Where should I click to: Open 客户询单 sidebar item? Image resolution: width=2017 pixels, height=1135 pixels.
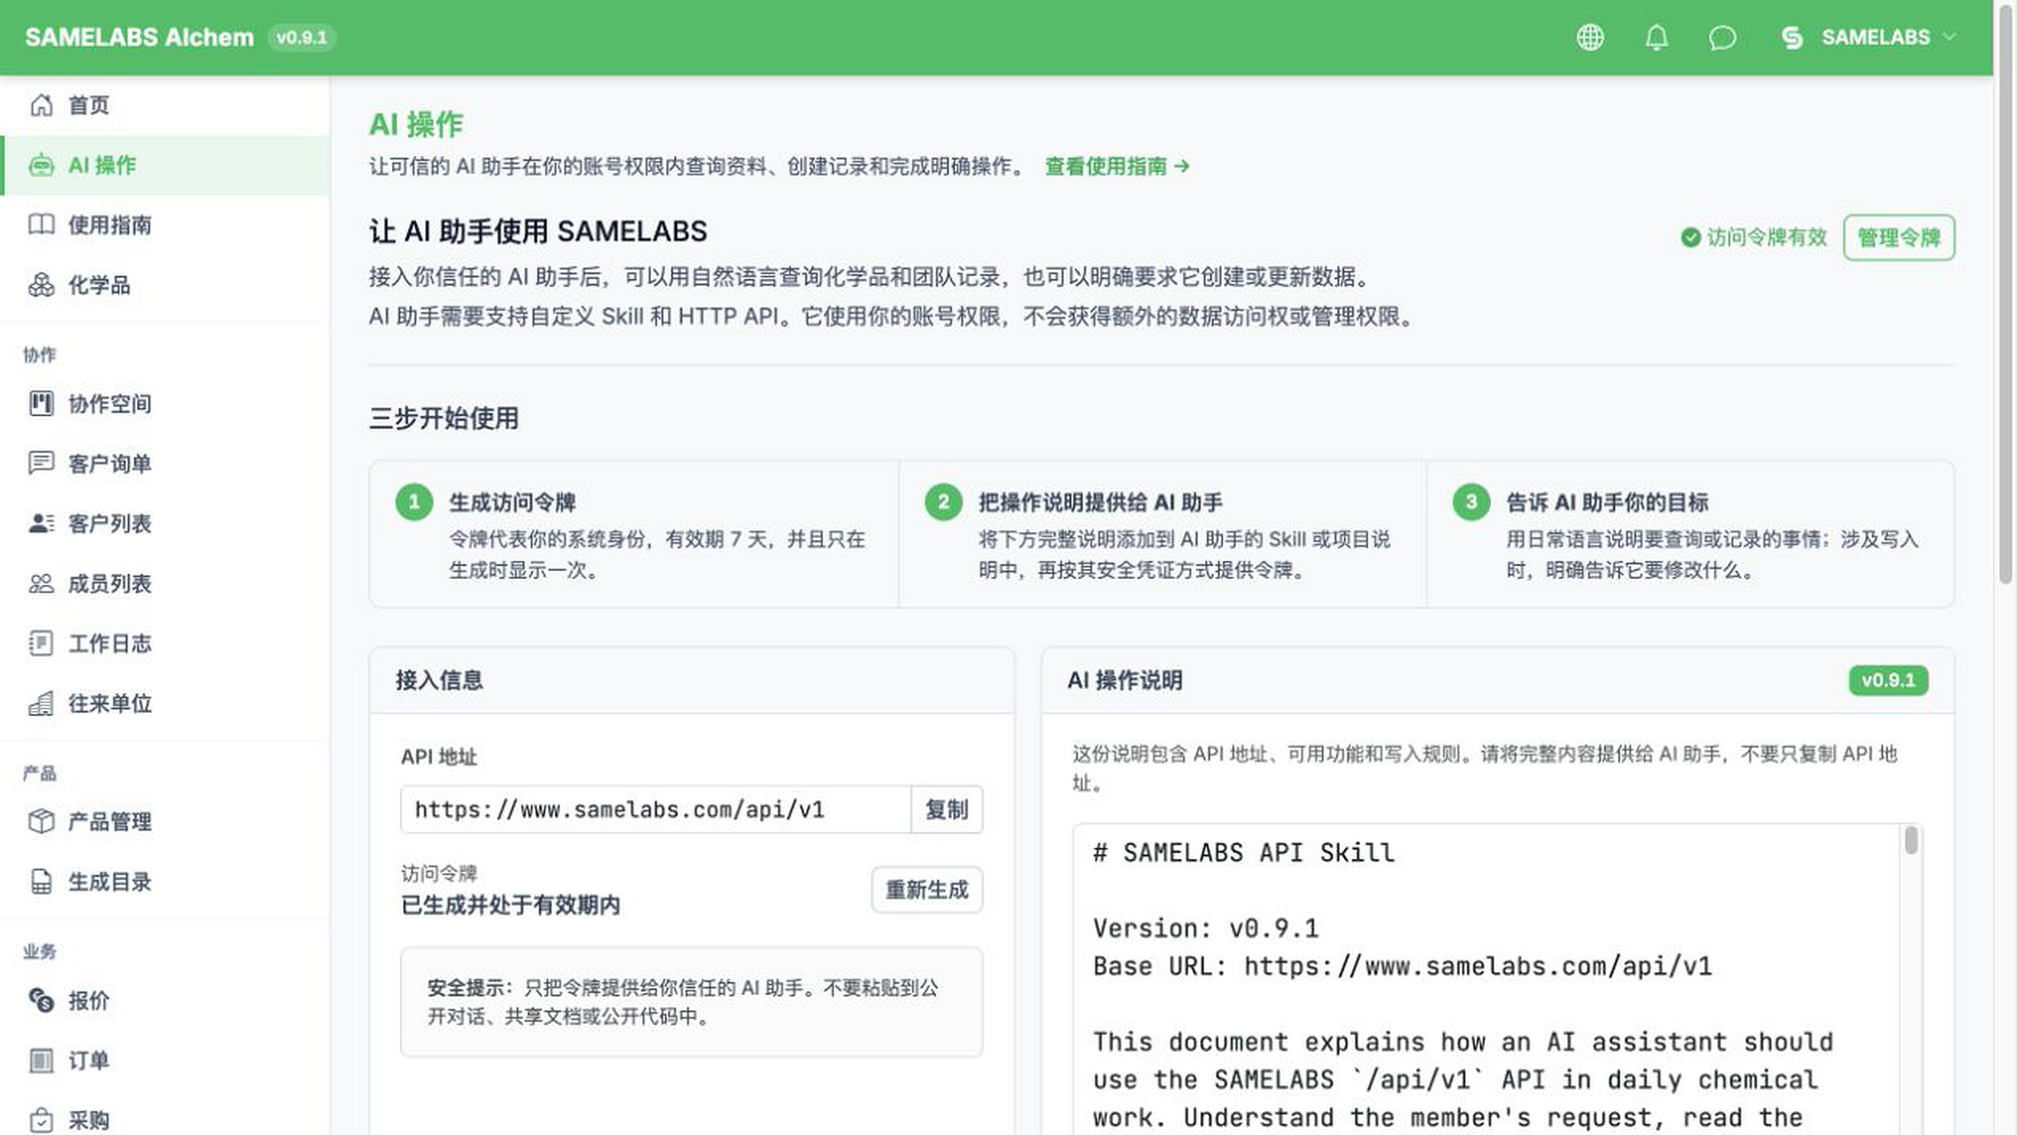pos(165,463)
